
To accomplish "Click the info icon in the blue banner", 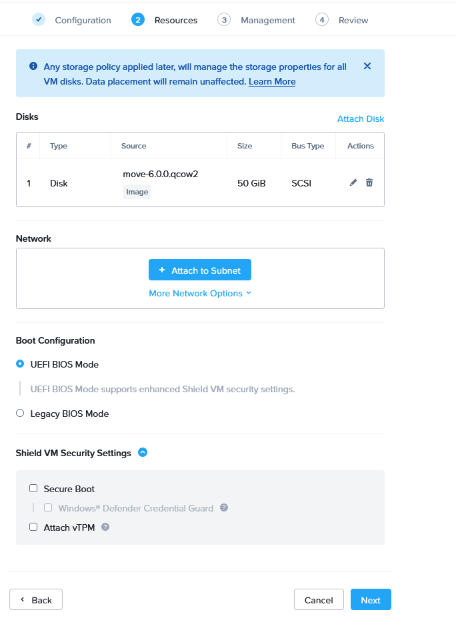I will click(x=33, y=67).
